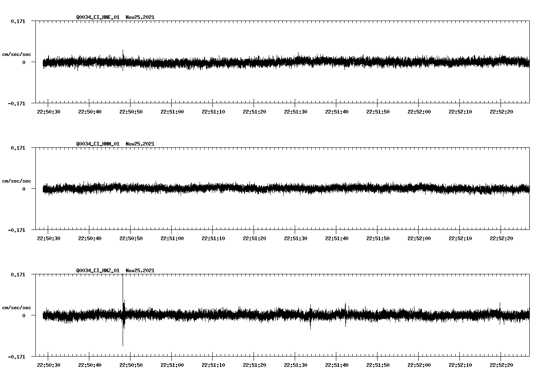Click 22:51:30 time label under HNN plot

296,238
